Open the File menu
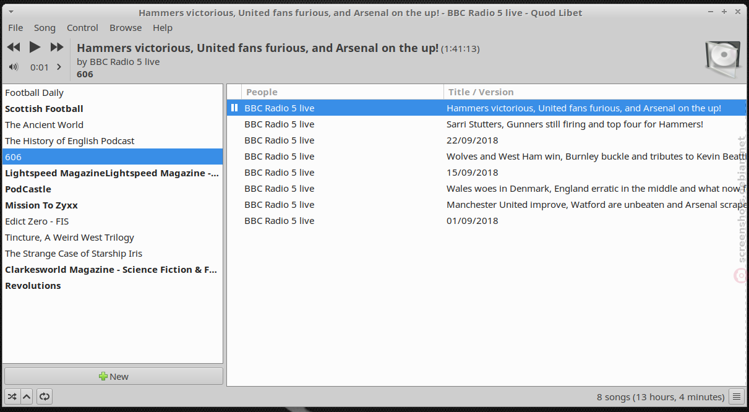The width and height of the screenshot is (749, 412). point(15,28)
